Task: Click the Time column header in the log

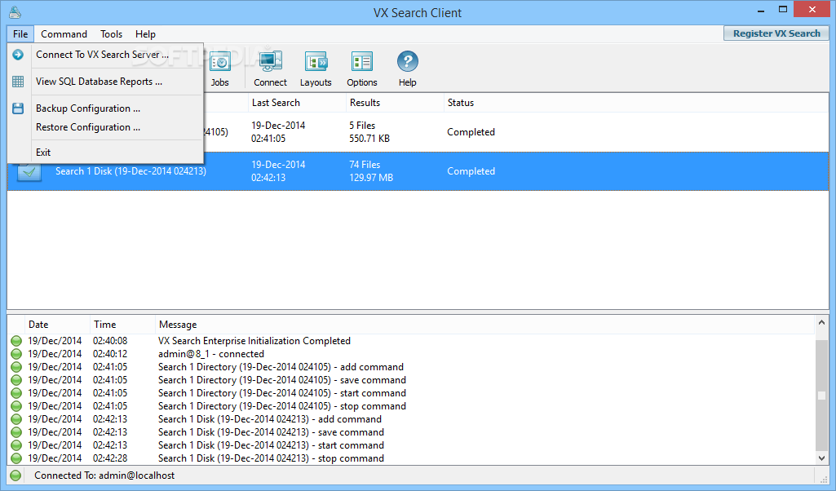Action: click(122, 325)
